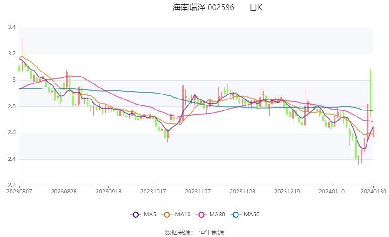The width and height of the screenshot is (389, 237).
Task: Toggle the MA10 legend series
Action: [x=176, y=215]
